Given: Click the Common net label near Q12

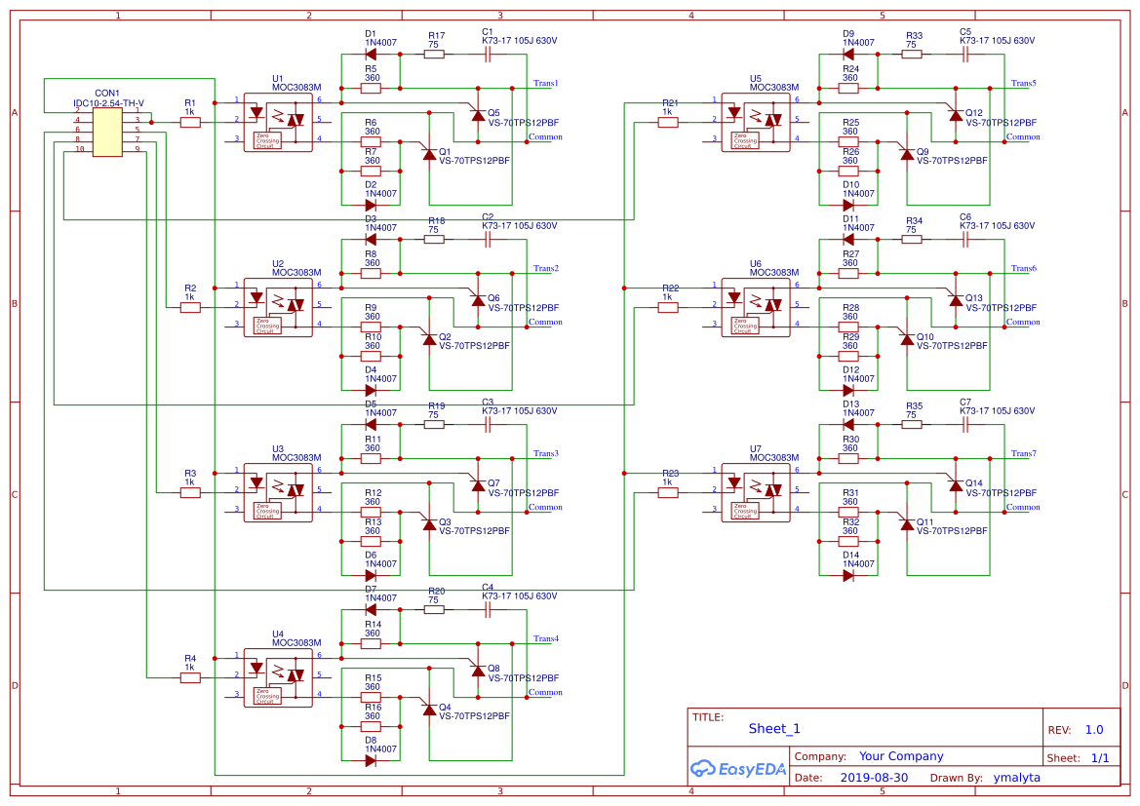Looking at the screenshot, I should tap(1022, 136).
